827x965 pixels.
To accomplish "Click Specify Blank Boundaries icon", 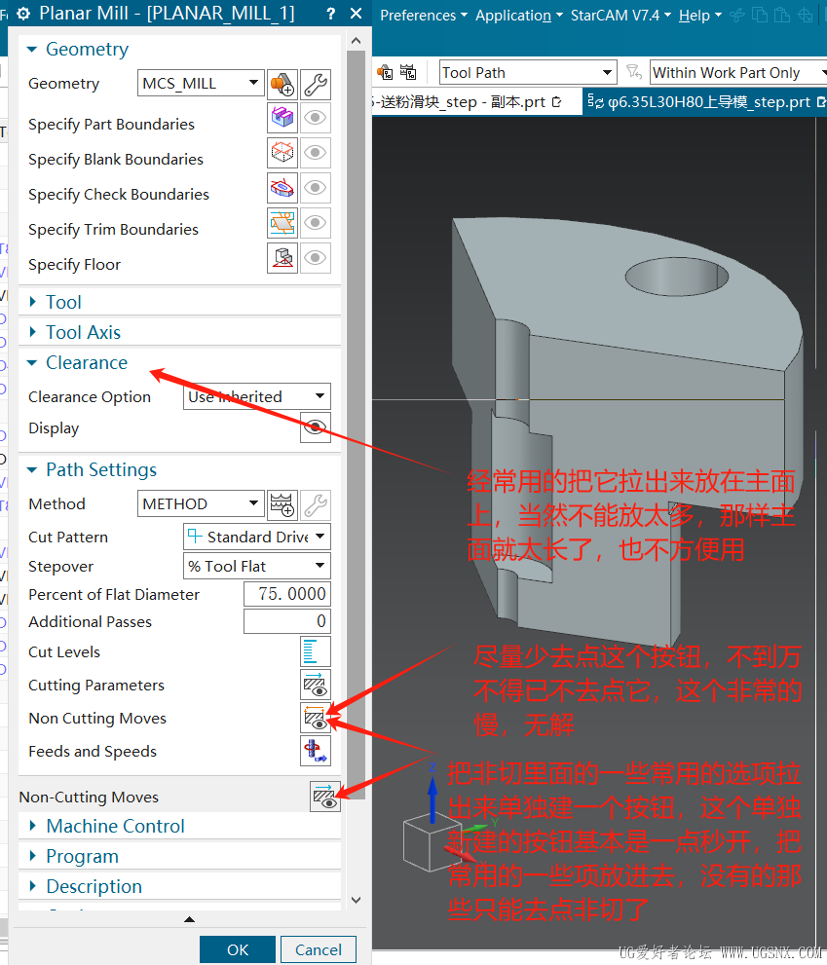I will pyautogui.click(x=282, y=153).
